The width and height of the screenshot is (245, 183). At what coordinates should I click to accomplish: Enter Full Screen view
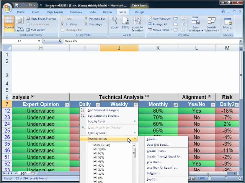point(36,30)
